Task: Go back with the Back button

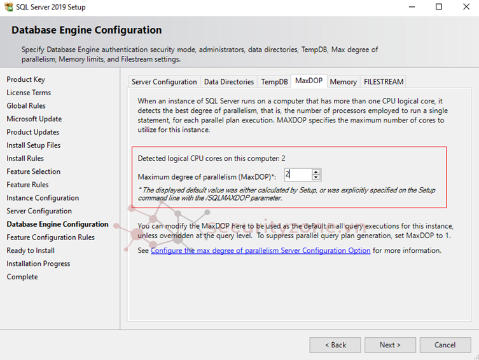Action: pyautogui.click(x=335, y=345)
